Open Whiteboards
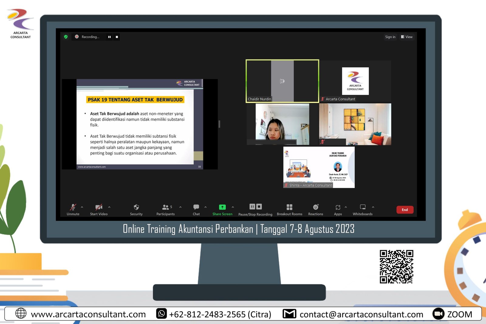The width and height of the screenshot is (486, 324). click(362, 207)
